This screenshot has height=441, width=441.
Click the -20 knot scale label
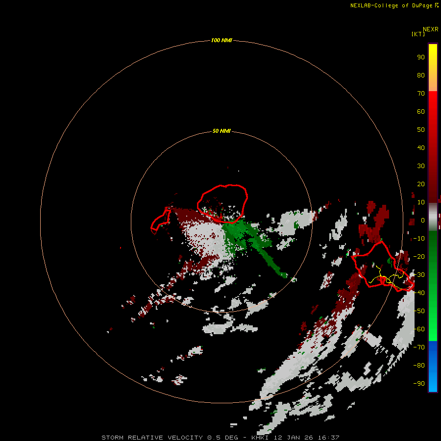tap(419, 256)
